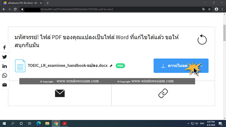Launch Microsoft Edge from taskbar

click(x=39, y=123)
